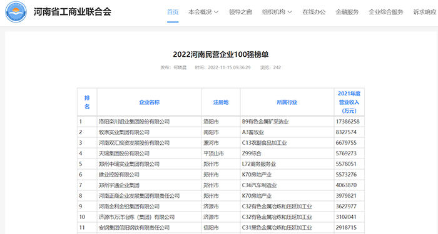
Task: Click revenue value 17386258
Action: coord(348,122)
